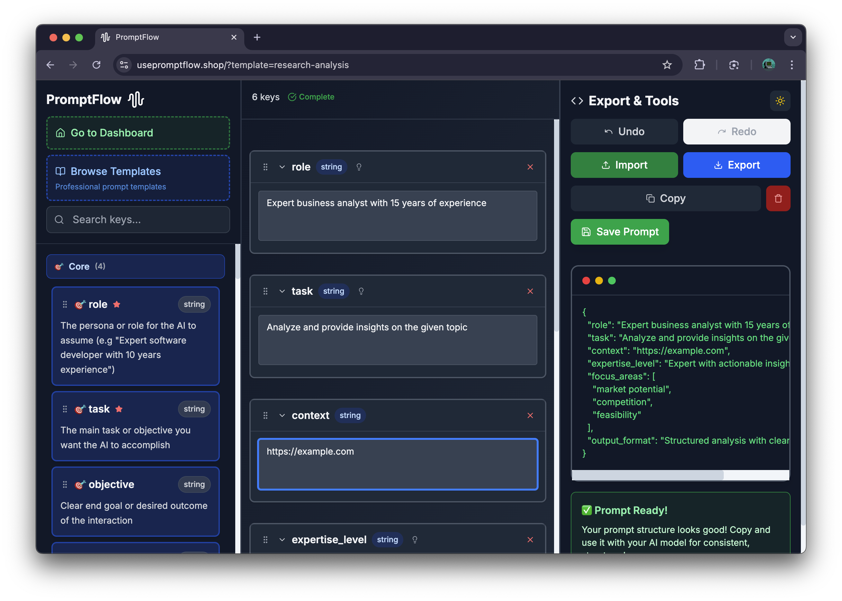
Task: Toggle light mode with the sun icon
Action: point(780,101)
